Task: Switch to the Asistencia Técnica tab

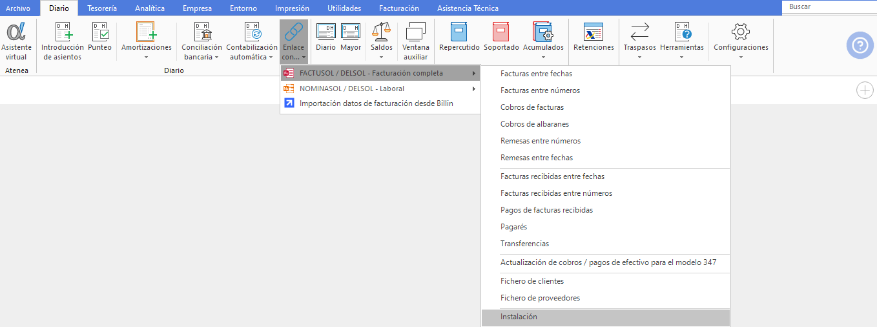Action: point(468,8)
